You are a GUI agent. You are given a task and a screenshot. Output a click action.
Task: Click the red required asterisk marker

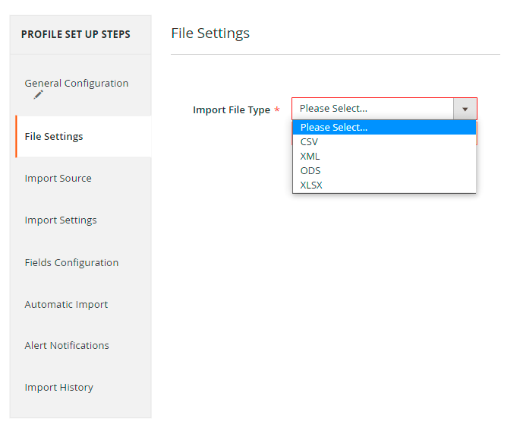277,110
